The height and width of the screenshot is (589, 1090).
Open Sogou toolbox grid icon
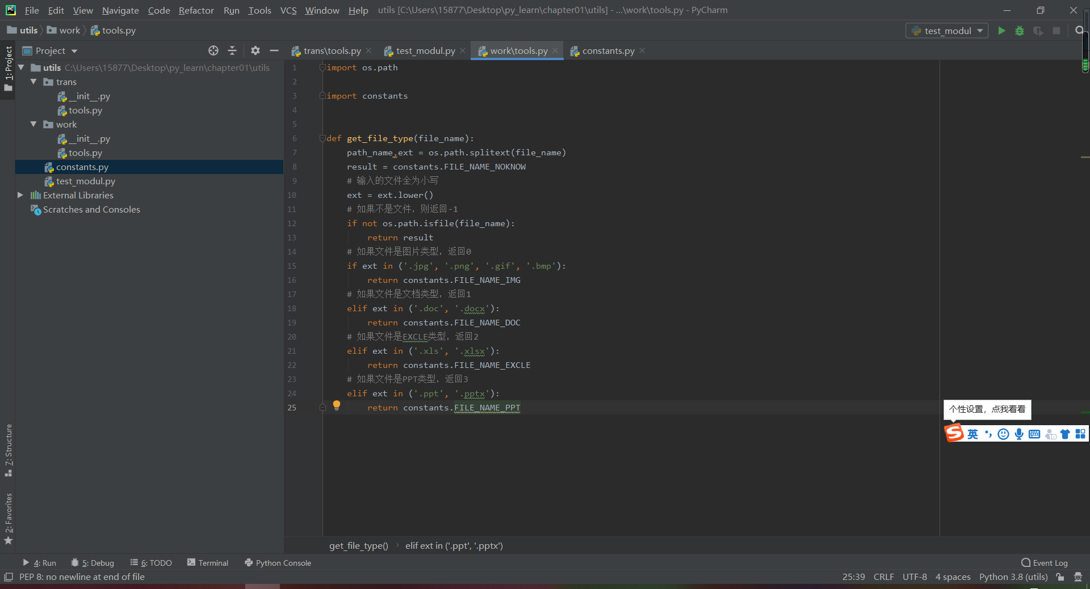tap(1080, 434)
